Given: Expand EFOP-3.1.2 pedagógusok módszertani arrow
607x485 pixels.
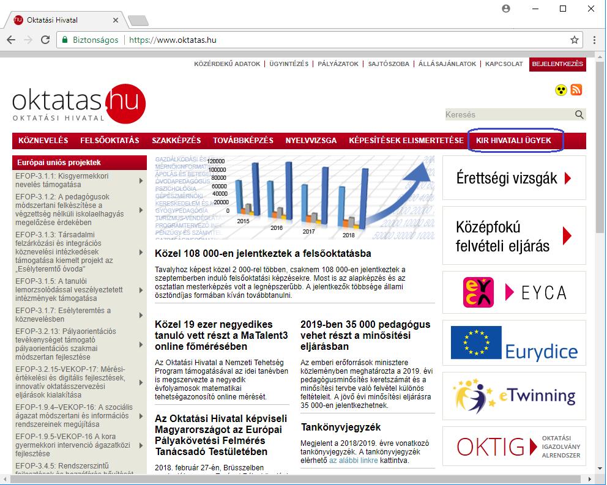Looking at the screenshot, I should (x=141, y=210).
